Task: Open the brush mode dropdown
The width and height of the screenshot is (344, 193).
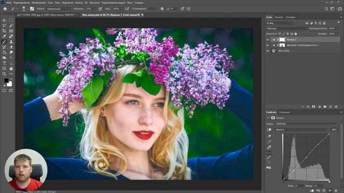Action: pos(59,9)
